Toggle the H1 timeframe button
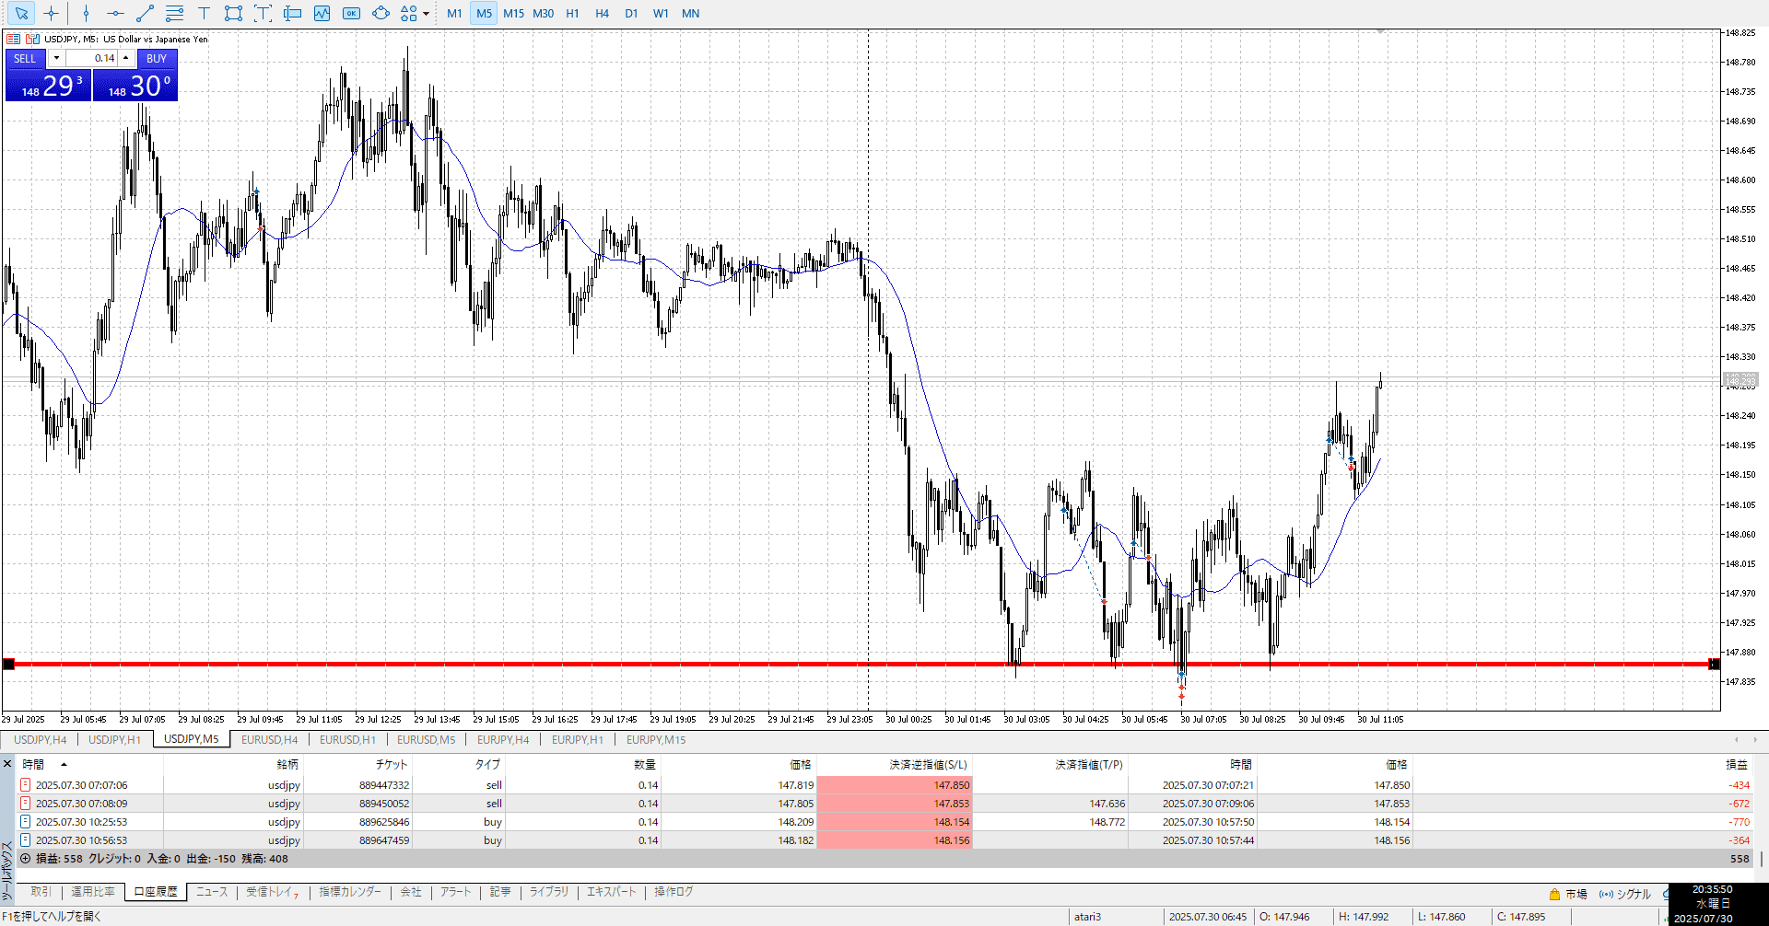The height and width of the screenshot is (926, 1769). point(572,14)
